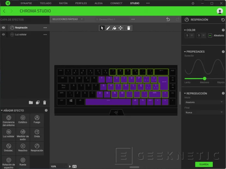Open the user account avatar
Screen dimensions: 226x169
coord(220,11)
